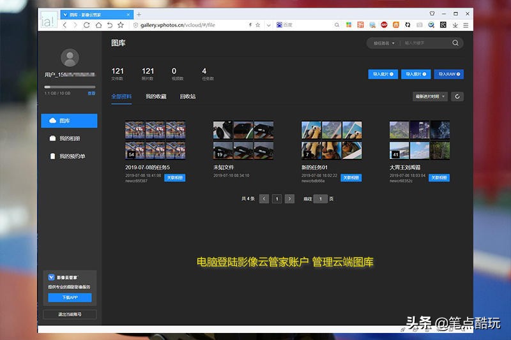Switch to the 回收站 tab

pos(188,96)
